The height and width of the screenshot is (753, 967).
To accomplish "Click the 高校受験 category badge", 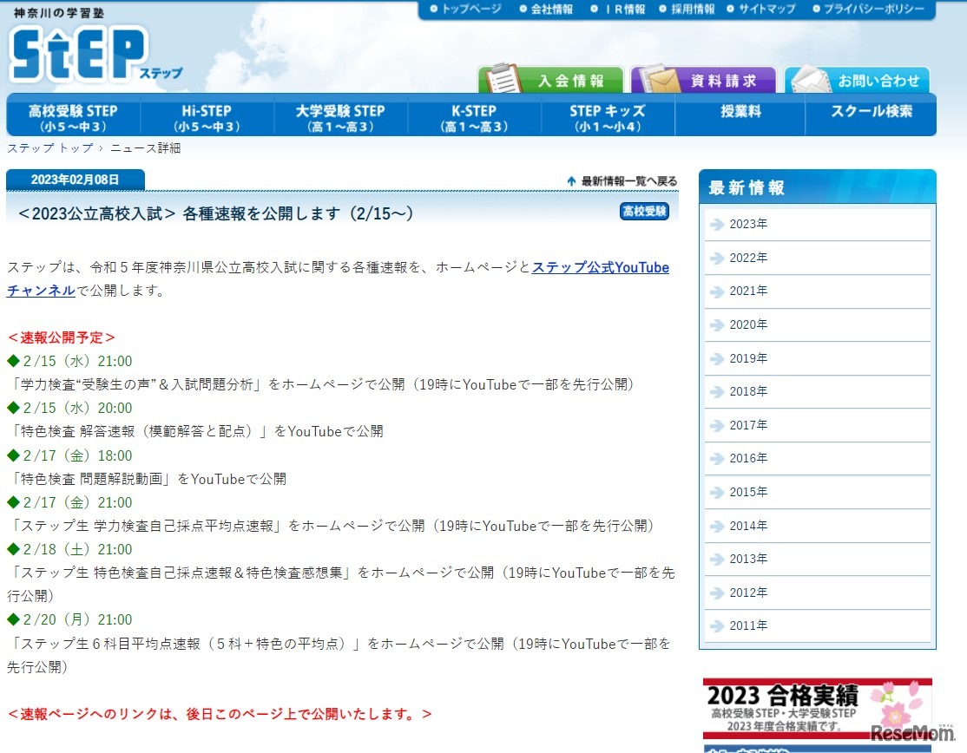I will 644,212.
